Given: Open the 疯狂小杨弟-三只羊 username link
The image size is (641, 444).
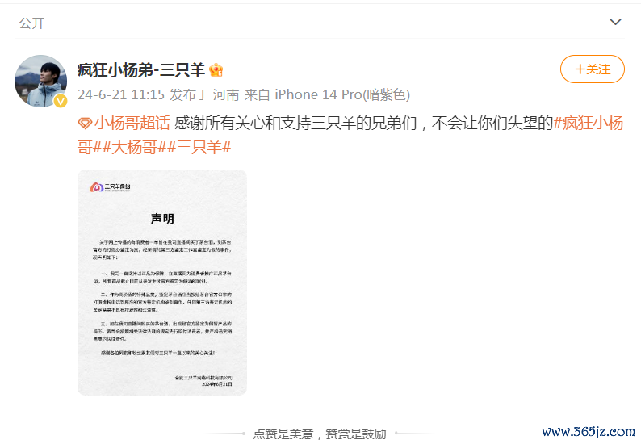Looking at the screenshot, I should click(141, 70).
